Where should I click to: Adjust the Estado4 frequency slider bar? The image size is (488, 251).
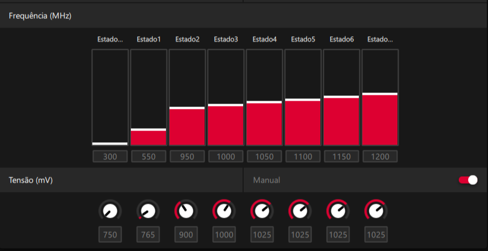pos(265,98)
